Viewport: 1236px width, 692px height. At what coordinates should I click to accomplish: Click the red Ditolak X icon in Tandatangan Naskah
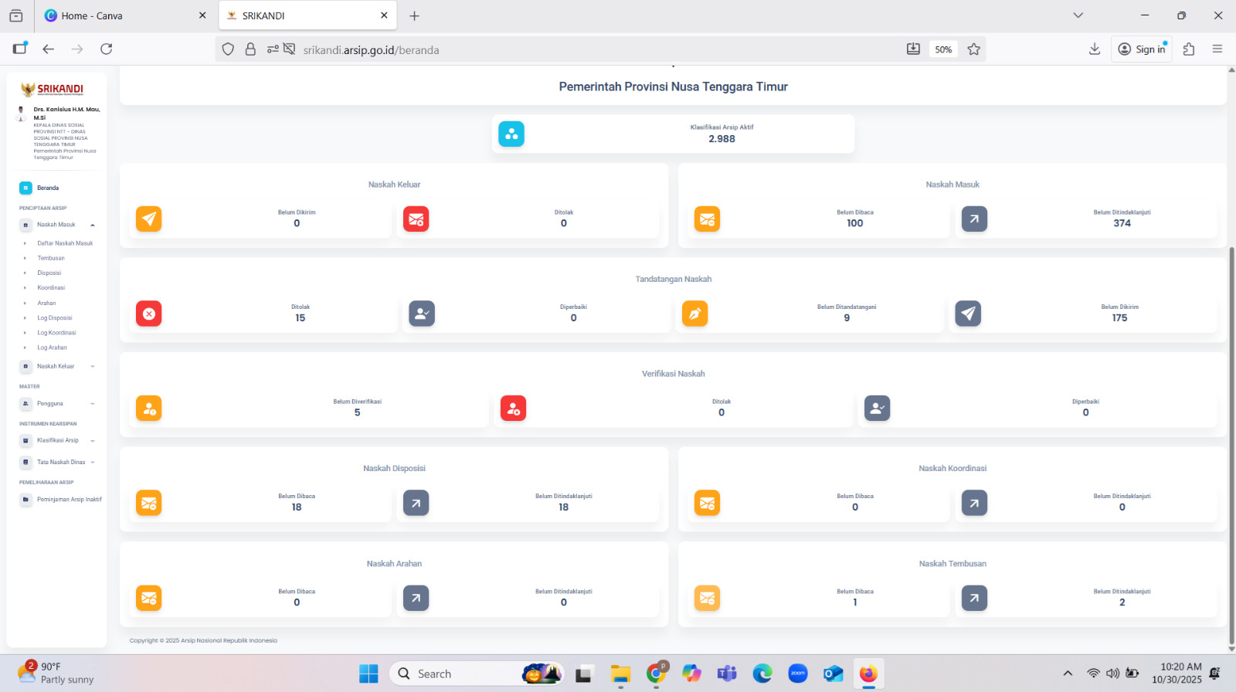click(149, 314)
